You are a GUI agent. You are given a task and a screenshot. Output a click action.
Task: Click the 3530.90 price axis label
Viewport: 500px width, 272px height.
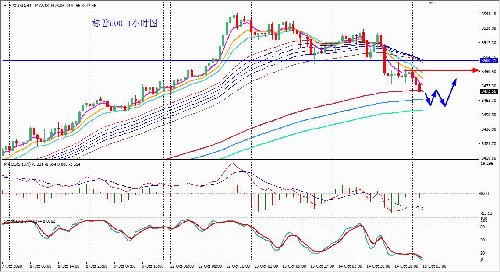(x=489, y=28)
